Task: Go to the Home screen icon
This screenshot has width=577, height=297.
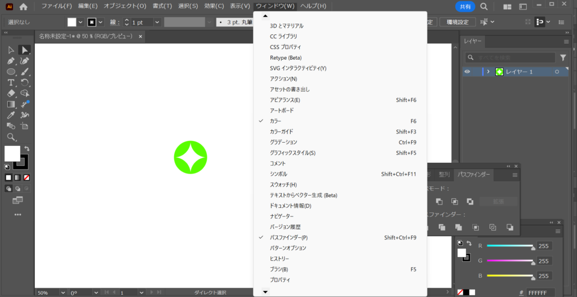Action: point(23,6)
